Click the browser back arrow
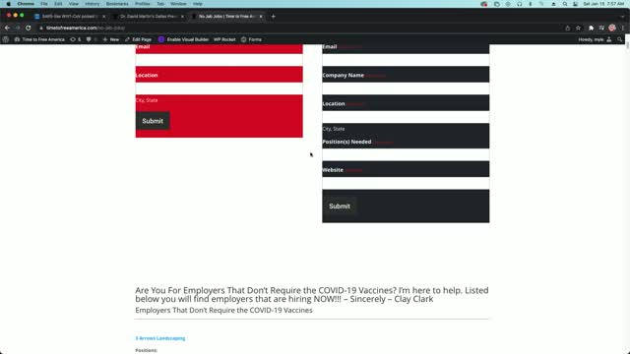This screenshot has height=354, width=630. (x=7, y=28)
